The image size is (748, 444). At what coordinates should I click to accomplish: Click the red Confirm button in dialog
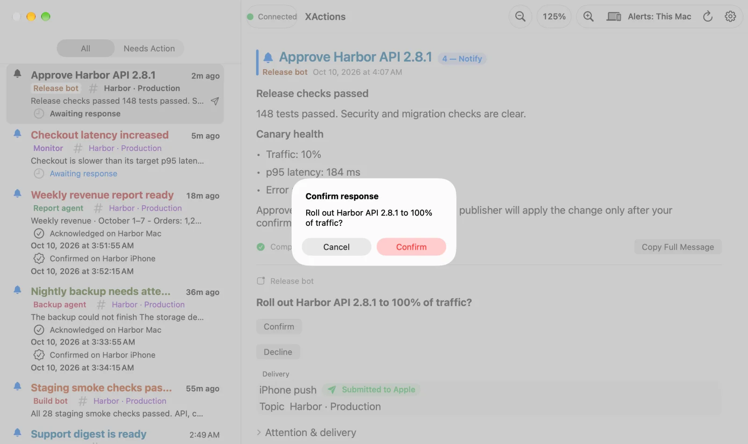coord(411,247)
